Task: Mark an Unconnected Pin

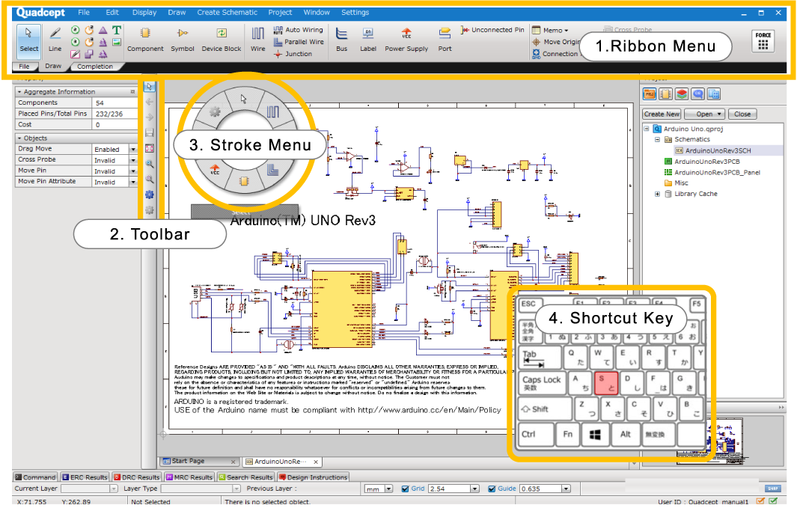Action: click(x=492, y=30)
